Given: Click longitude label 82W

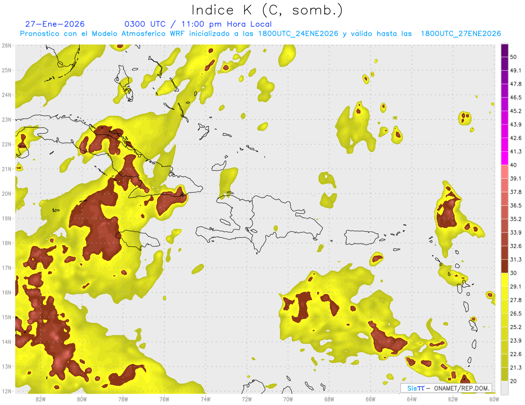Looking at the screenshot, I should (41, 399).
